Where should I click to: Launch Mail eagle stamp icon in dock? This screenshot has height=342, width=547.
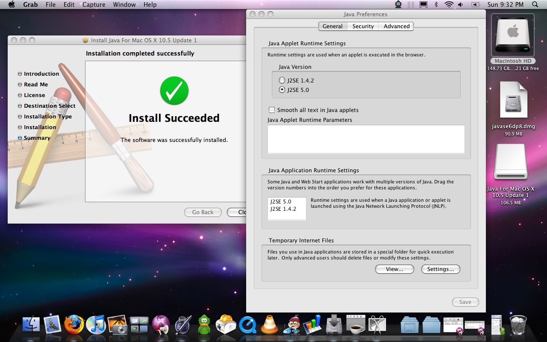53,325
